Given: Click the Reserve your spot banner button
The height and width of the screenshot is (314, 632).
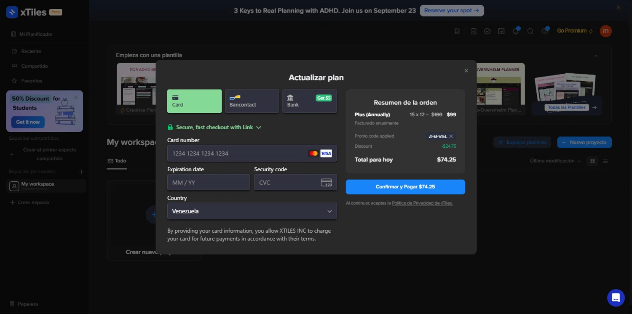Looking at the screenshot, I should pos(452,11).
